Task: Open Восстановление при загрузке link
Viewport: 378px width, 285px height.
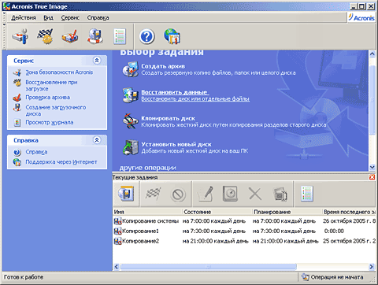Action: coord(51,86)
